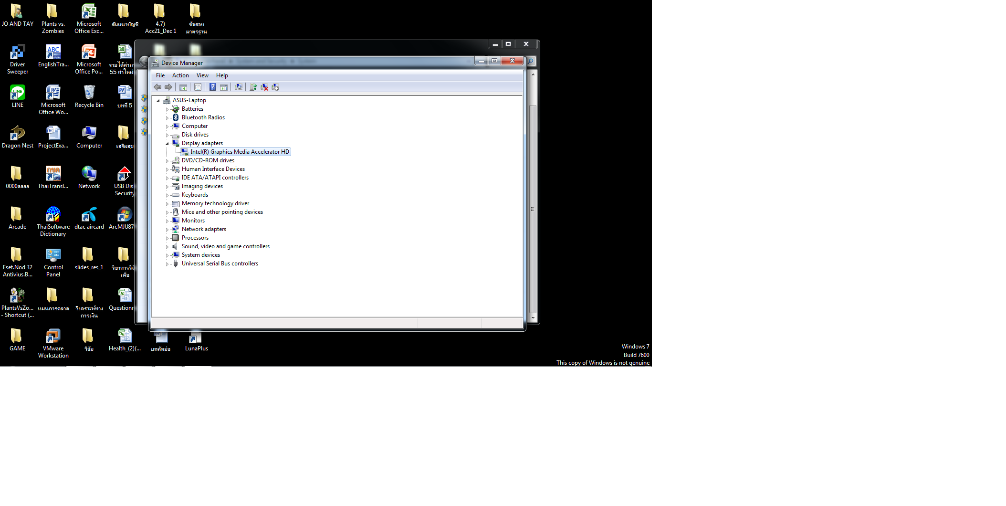
Task: Disable device via down-arrow toolbar icon
Action: (x=275, y=87)
